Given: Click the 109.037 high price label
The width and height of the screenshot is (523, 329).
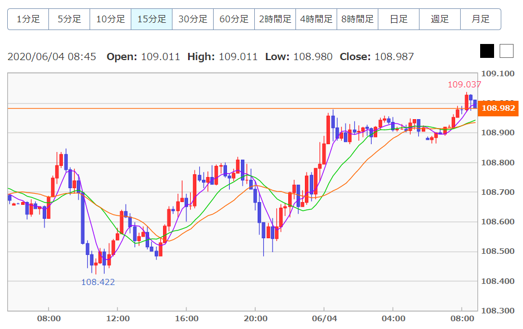Looking at the screenshot, I should tap(464, 85).
